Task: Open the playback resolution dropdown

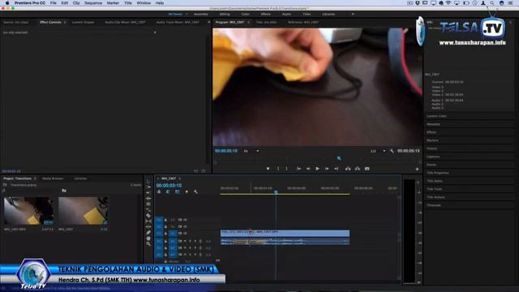Action: (377, 151)
